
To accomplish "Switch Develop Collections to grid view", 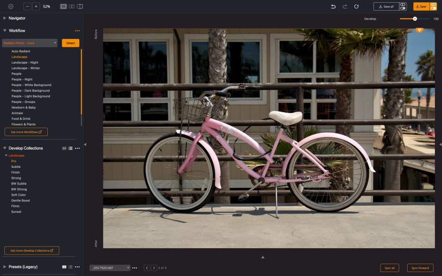I will pyautogui.click(x=64, y=148).
